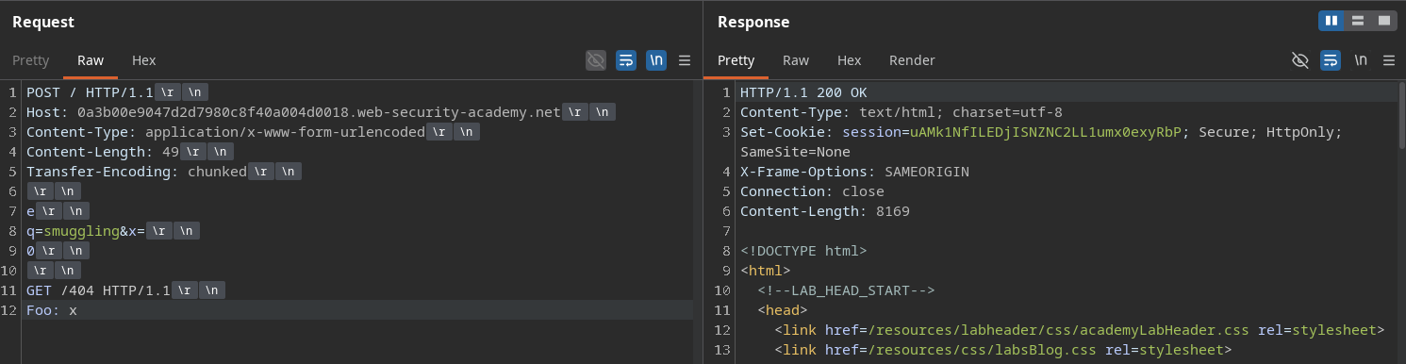Click the Response text/html Content-Type line
1406x364 pixels.
(901, 112)
